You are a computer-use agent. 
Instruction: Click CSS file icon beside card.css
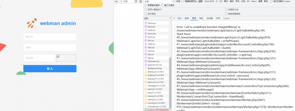pos(146,51)
